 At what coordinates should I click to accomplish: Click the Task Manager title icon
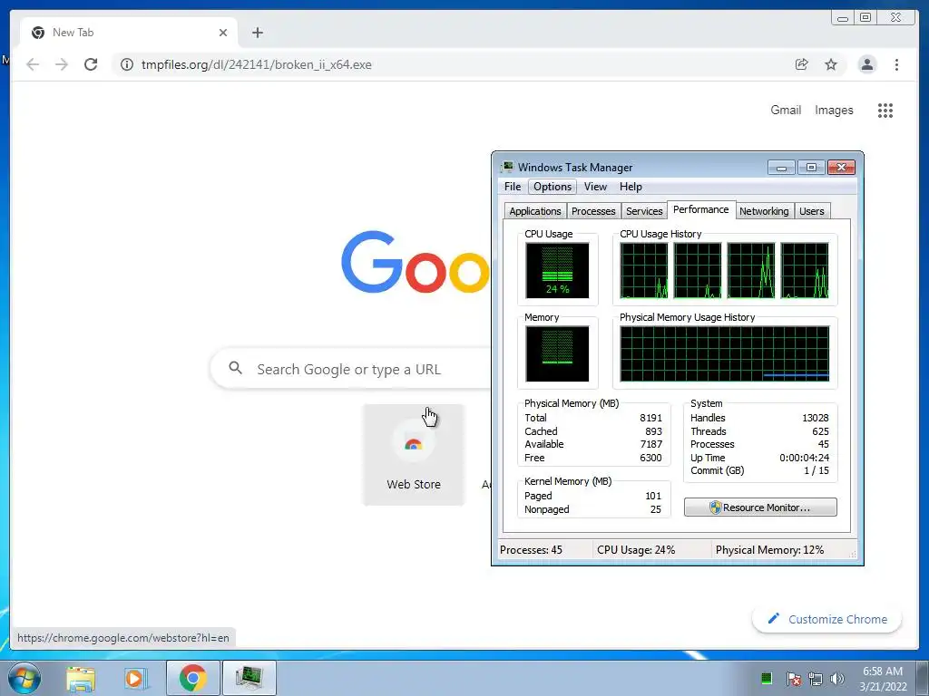(507, 167)
